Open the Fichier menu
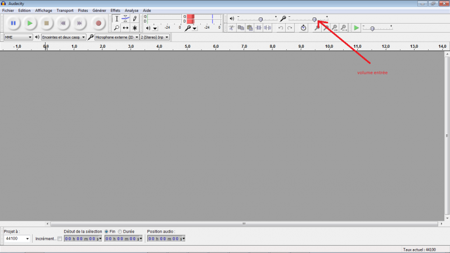The width and height of the screenshot is (450, 253). 8,10
